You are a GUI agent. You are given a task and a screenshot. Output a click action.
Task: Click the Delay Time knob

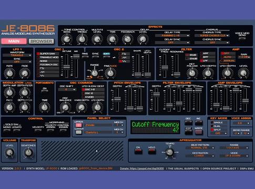click(x=113, y=39)
